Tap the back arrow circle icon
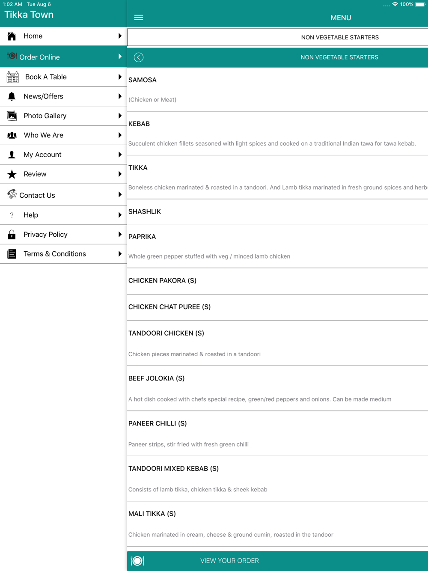The height and width of the screenshot is (571, 428). pos(139,57)
